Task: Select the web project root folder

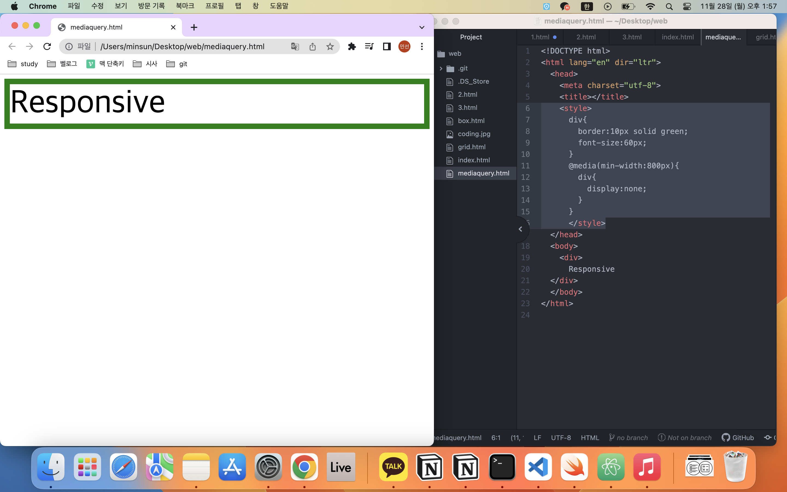Action: point(450,54)
